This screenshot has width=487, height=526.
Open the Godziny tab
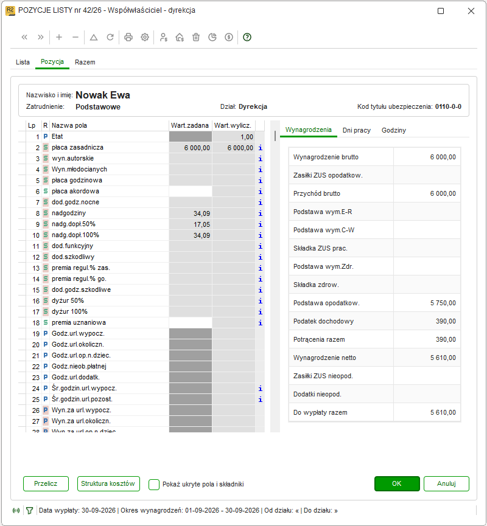(394, 130)
